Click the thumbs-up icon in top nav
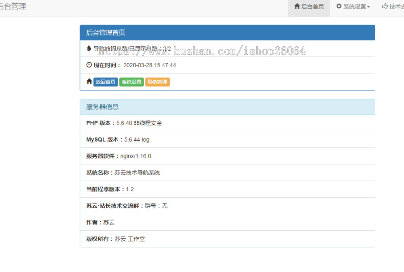404x272 pixels. (x=385, y=6)
